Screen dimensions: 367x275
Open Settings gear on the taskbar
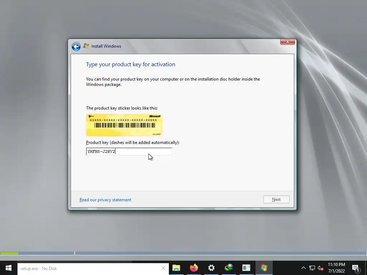tap(211, 268)
